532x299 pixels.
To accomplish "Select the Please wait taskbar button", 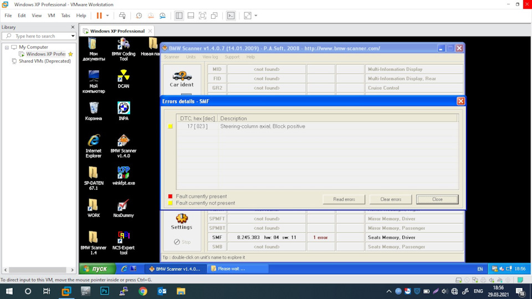I will pyautogui.click(x=237, y=269).
